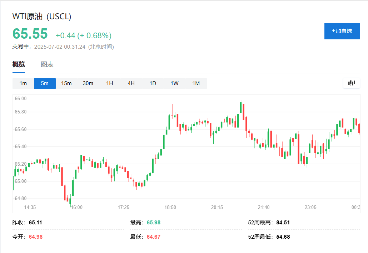Select the 1D interval
The width and height of the screenshot is (368, 253).
[153, 83]
